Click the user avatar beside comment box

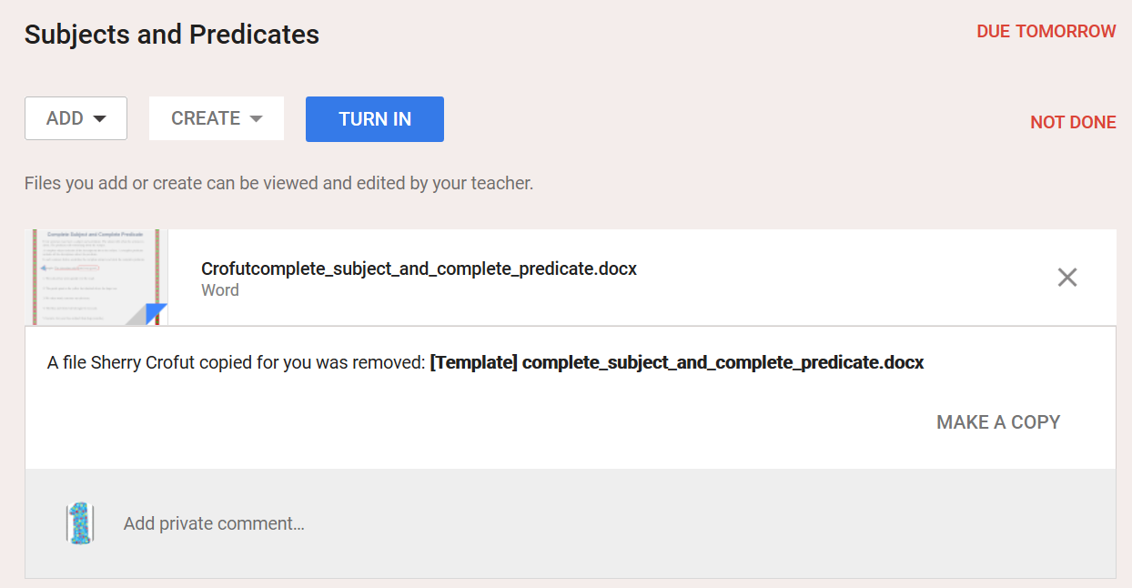click(80, 523)
